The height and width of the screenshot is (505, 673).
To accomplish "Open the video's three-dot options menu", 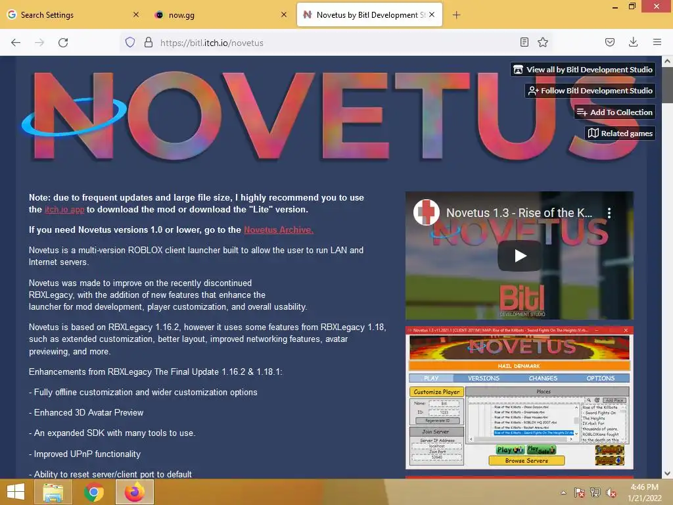I will coord(609,212).
